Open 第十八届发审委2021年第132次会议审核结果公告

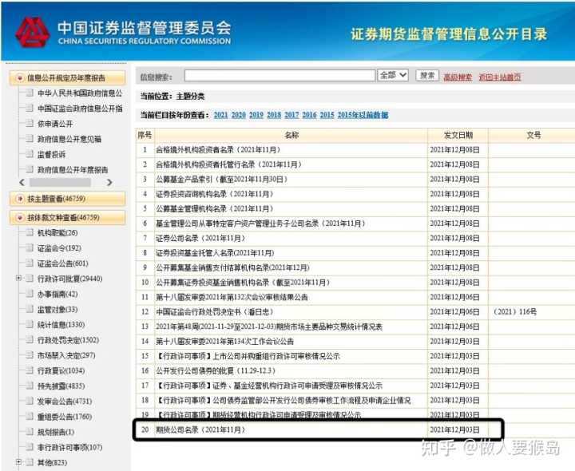coord(232,297)
